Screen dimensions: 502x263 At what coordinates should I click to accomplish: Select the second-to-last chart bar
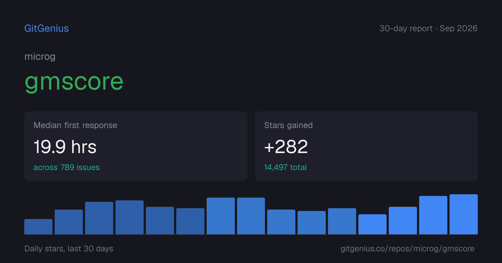(x=433, y=215)
